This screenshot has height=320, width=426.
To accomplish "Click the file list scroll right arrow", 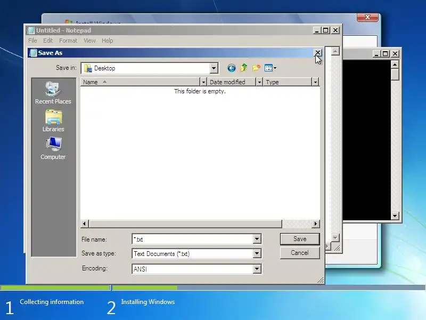I will tap(315, 223).
